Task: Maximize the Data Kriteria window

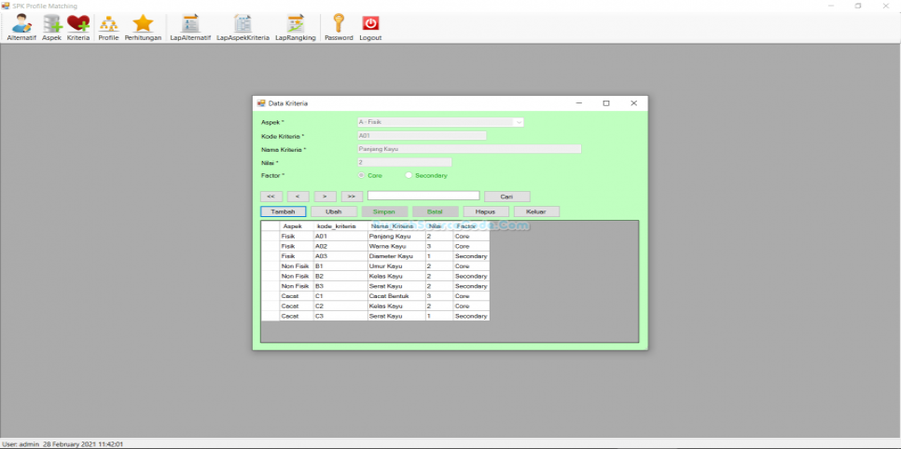Action: tap(605, 103)
